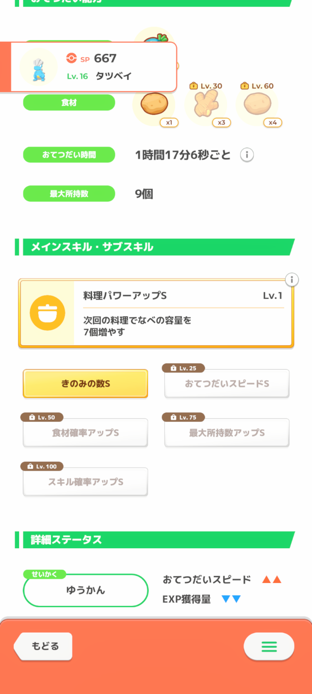The width and height of the screenshot is (312, 694).
Task: Tap locked おてつだいスピードS sub skill
Action: click(227, 383)
